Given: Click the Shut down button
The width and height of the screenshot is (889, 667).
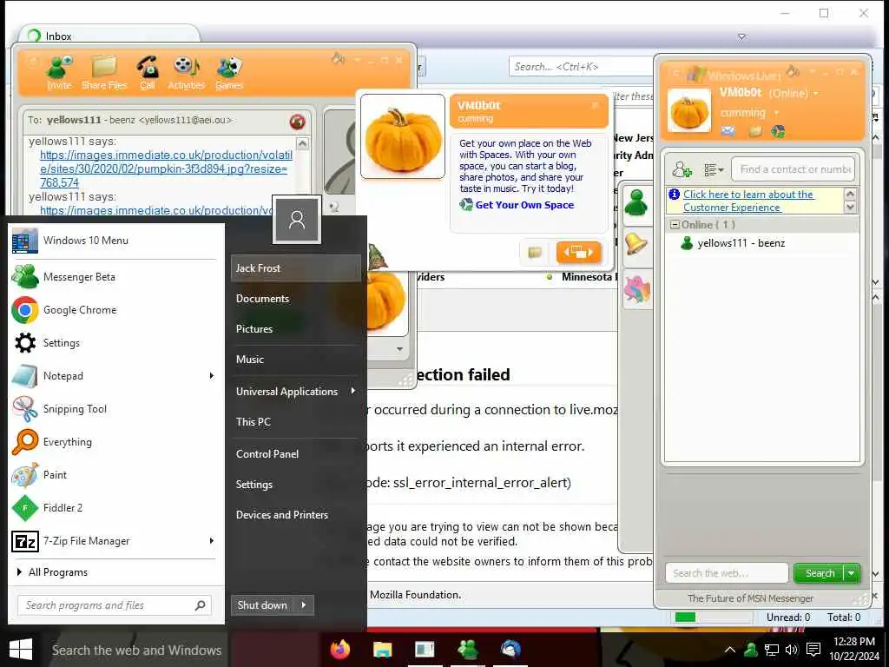Looking at the screenshot, I should [x=262, y=605].
